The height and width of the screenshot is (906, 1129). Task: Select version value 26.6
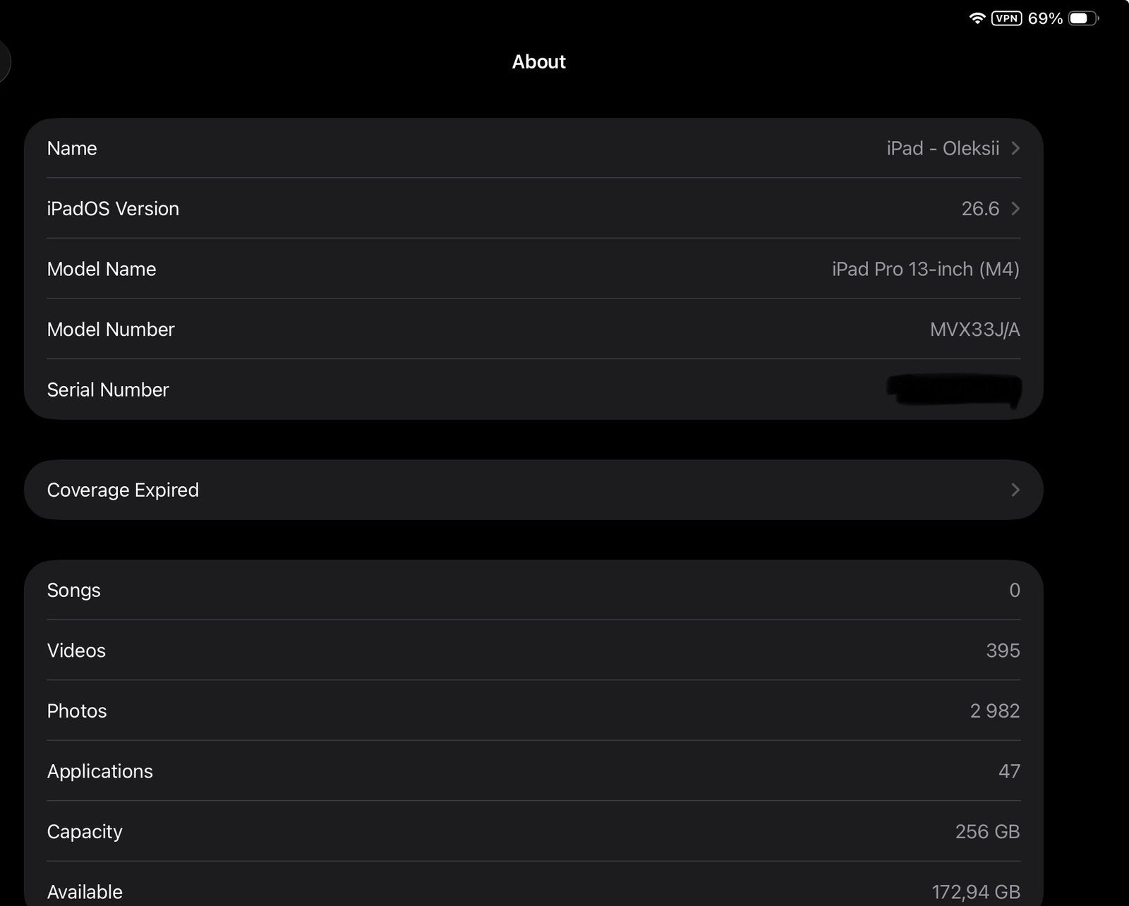(980, 209)
